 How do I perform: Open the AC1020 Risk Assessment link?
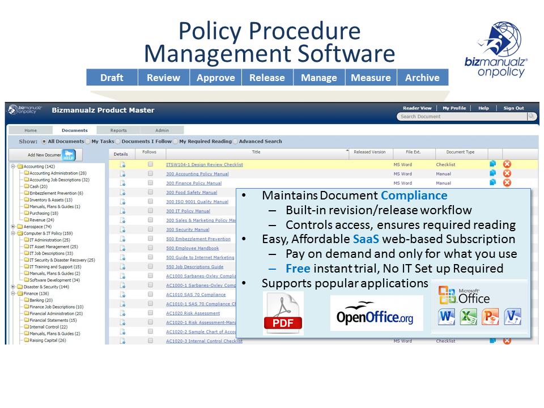(193, 313)
